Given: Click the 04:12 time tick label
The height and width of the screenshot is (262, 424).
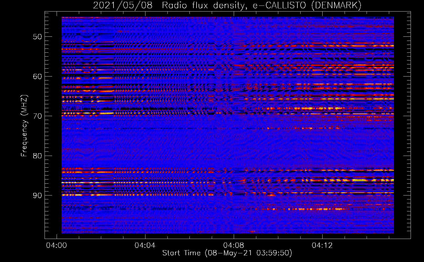Looking at the screenshot, I should point(322,245).
